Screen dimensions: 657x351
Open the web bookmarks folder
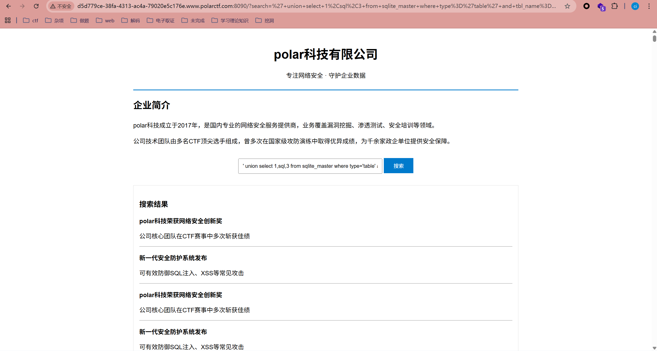pos(105,21)
